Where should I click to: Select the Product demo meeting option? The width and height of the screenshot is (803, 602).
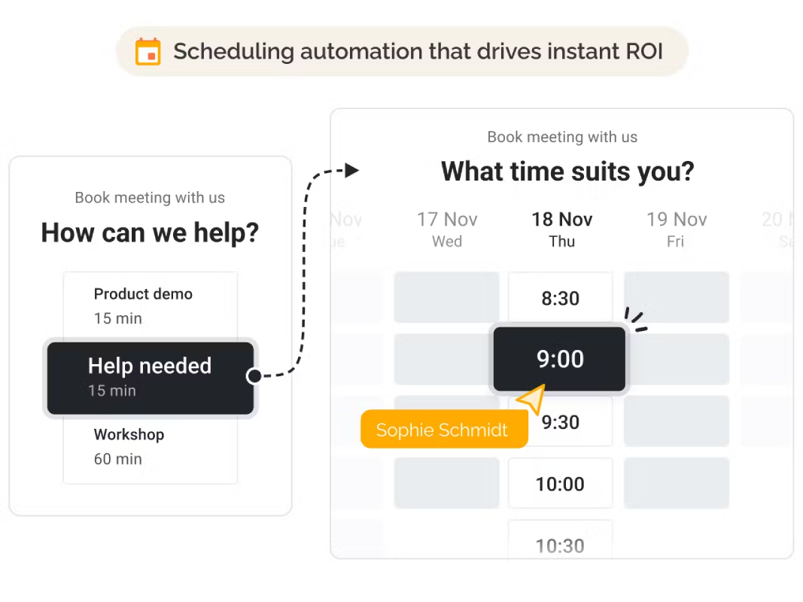[x=150, y=306]
